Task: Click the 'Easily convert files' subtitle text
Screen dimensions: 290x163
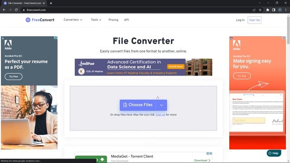Action: (x=143, y=51)
